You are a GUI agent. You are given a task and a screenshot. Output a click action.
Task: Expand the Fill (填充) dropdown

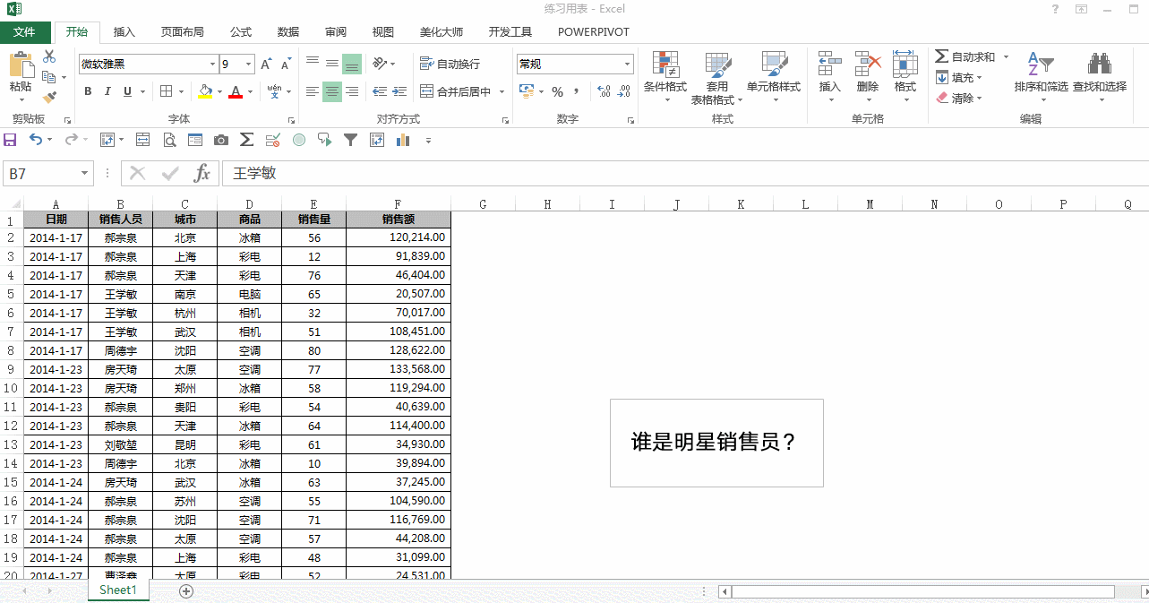(980, 78)
